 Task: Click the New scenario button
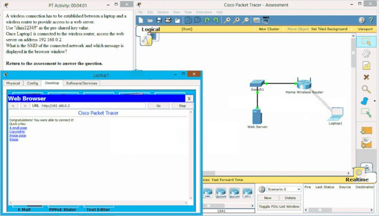pyautogui.click(x=268, y=198)
